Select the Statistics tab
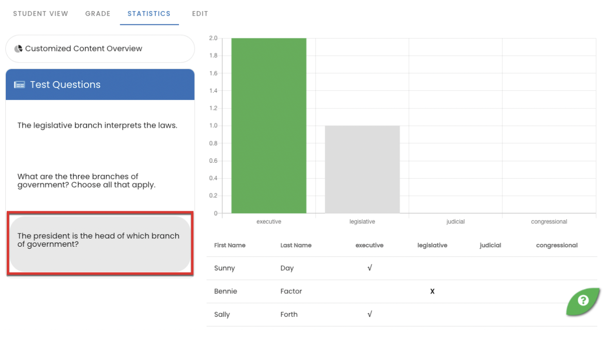Screen dimensions: 608x341 149,14
